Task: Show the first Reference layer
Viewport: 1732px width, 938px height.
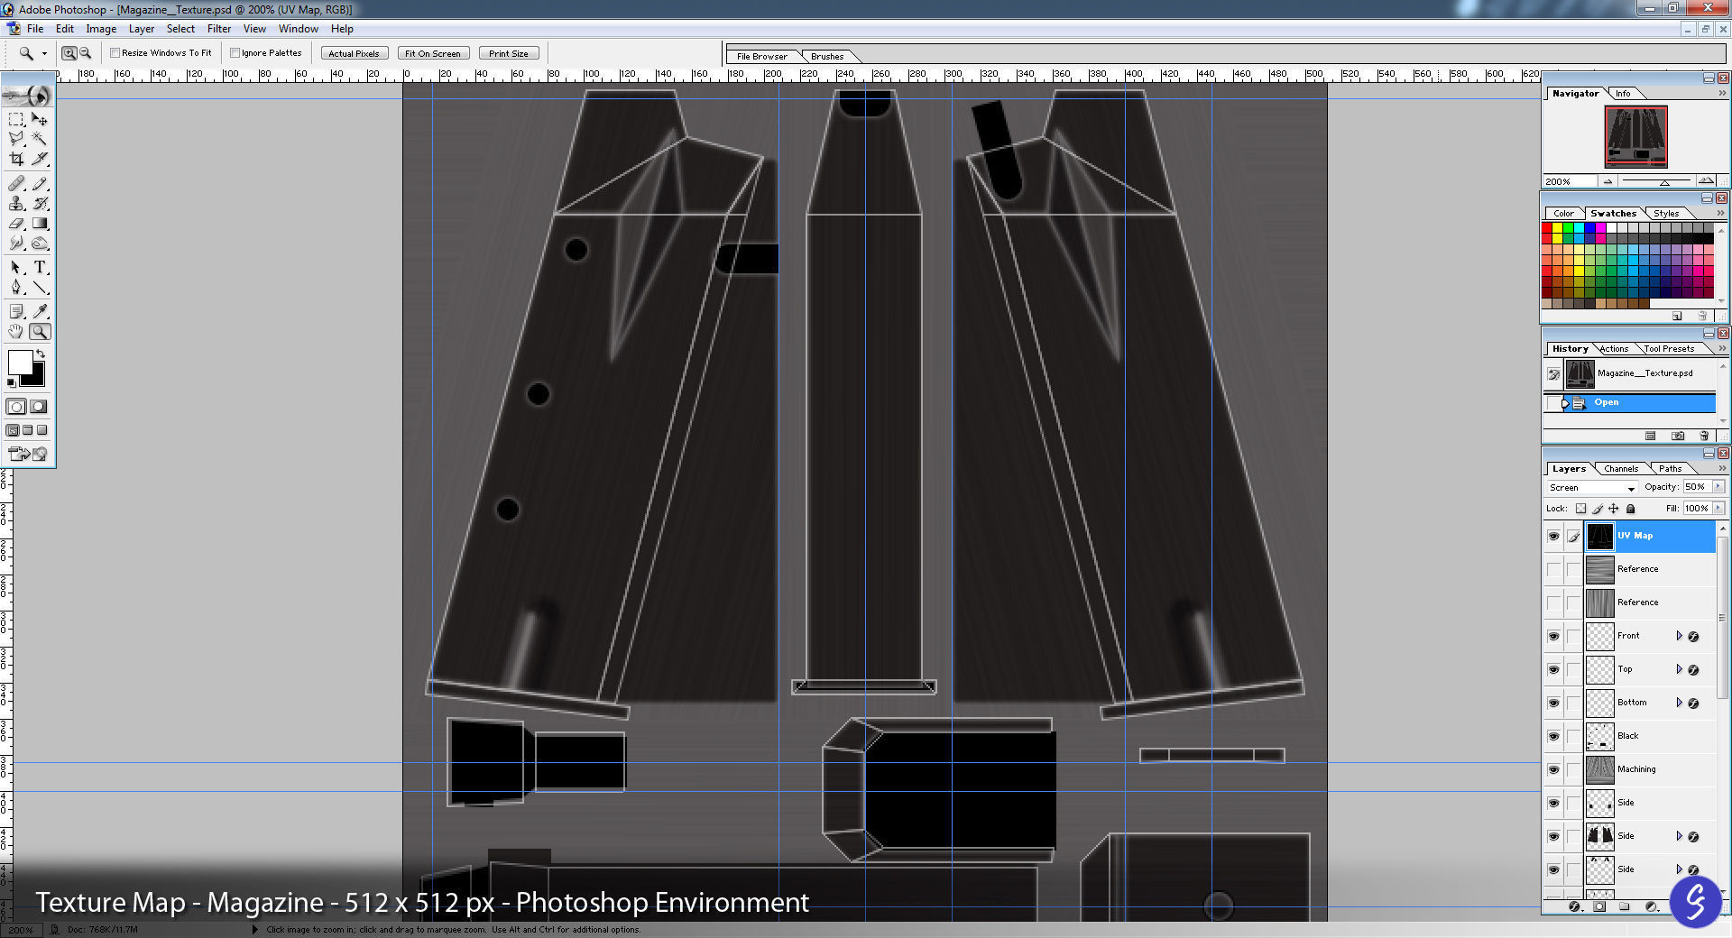Action: coord(1553,569)
